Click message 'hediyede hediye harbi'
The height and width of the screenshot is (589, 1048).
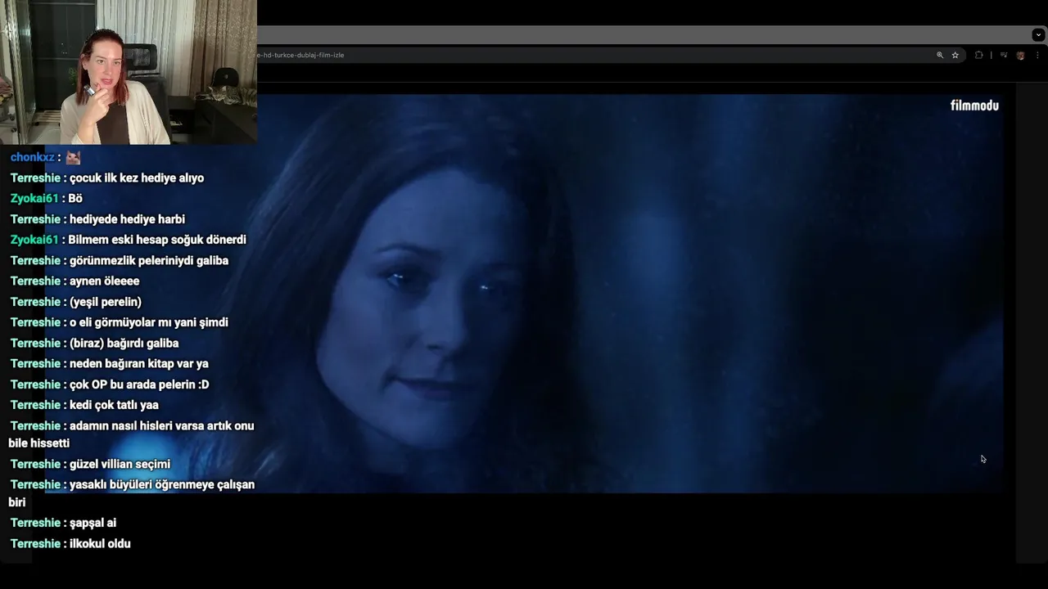(x=127, y=219)
